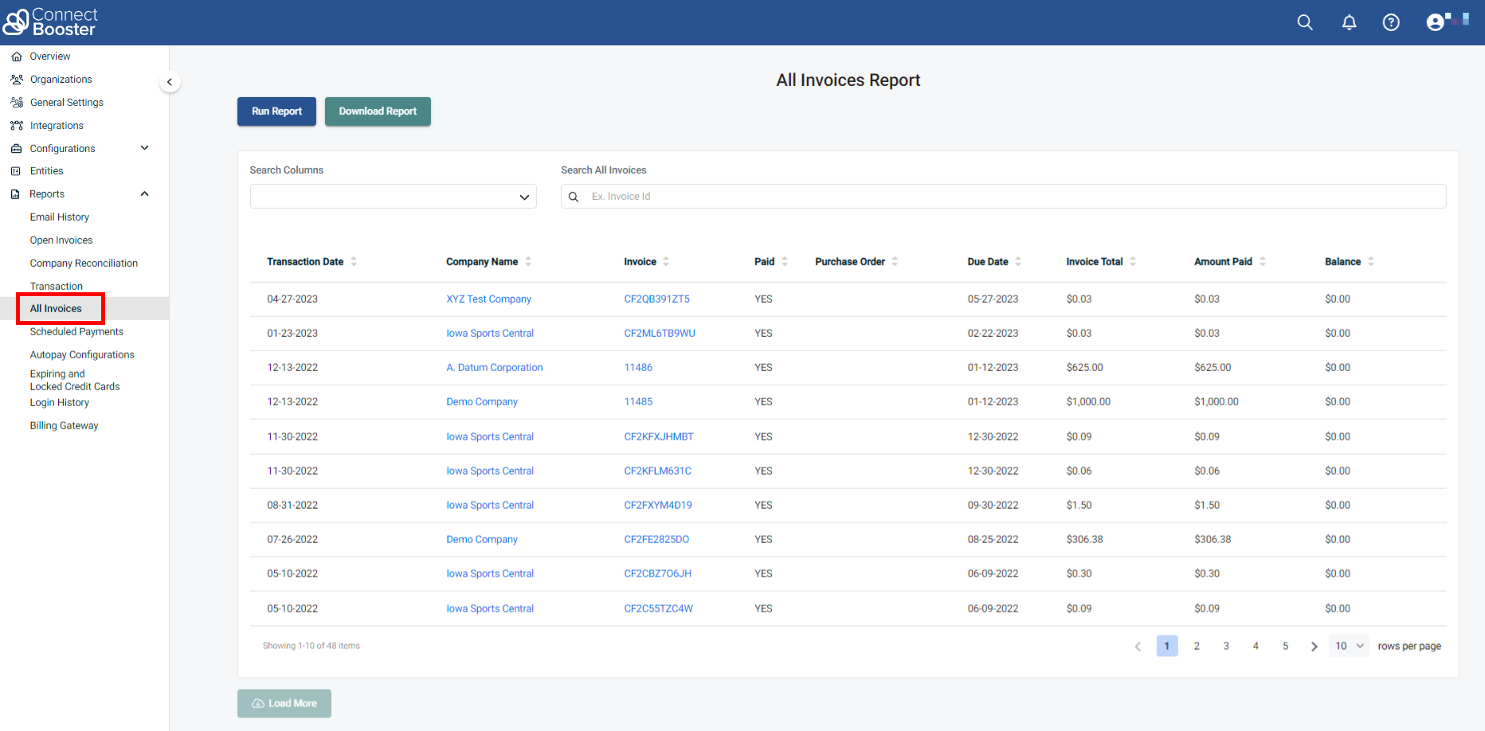Open invoice 11486 link
This screenshot has width=1485, height=731.
point(638,367)
